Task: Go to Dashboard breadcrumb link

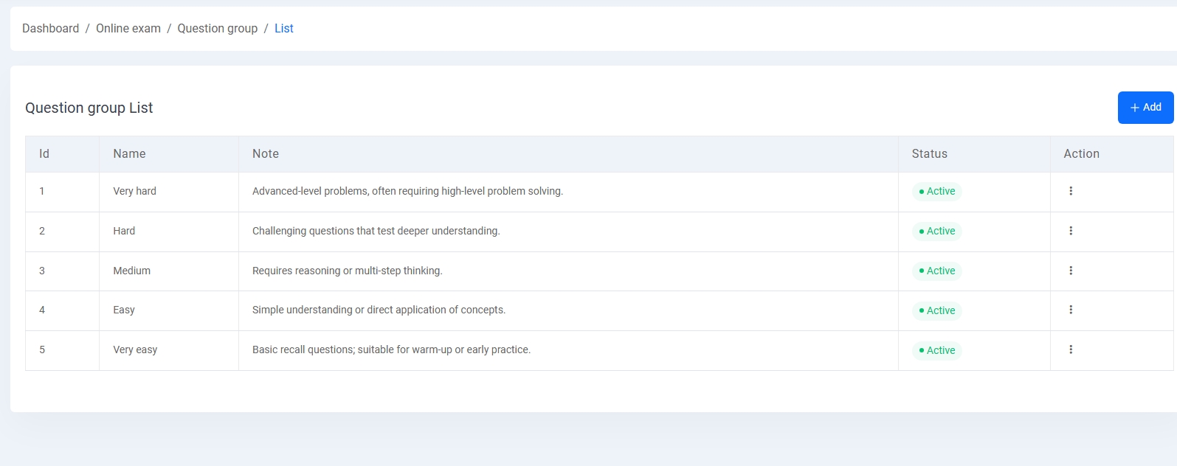Action: [50, 29]
